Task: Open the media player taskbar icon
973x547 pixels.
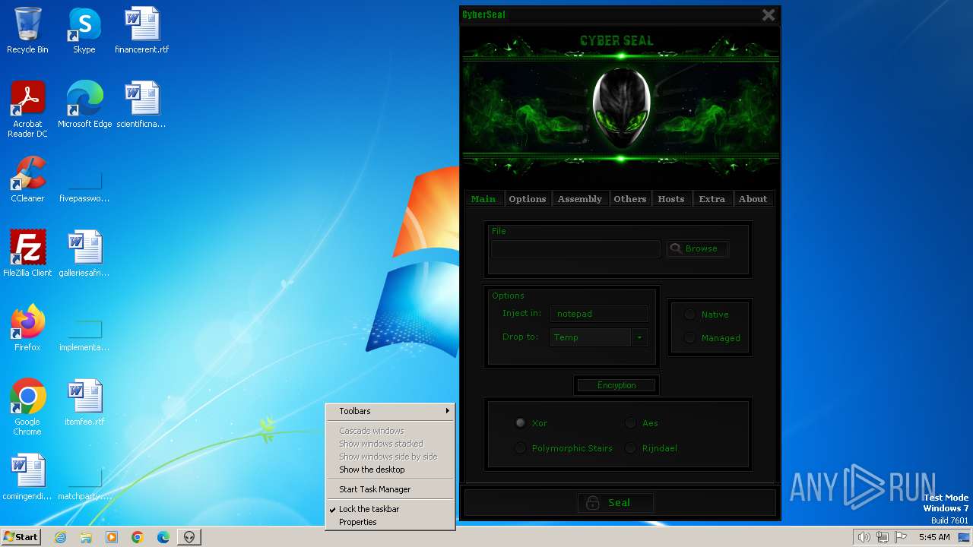Action: pyautogui.click(x=112, y=537)
